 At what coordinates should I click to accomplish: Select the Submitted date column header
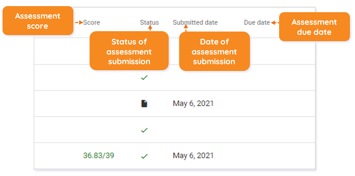point(195,23)
